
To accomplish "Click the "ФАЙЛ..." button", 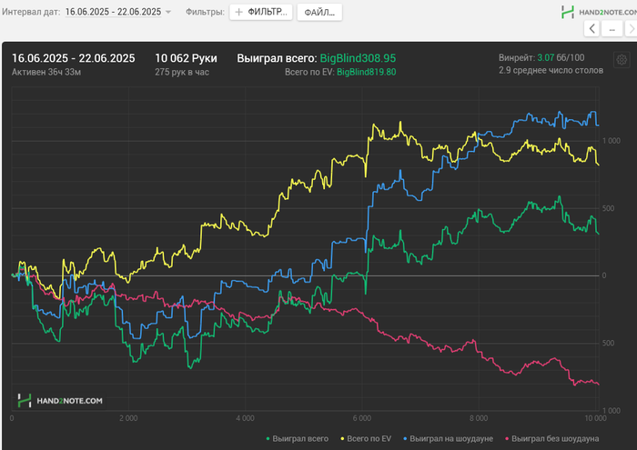I will coord(319,13).
